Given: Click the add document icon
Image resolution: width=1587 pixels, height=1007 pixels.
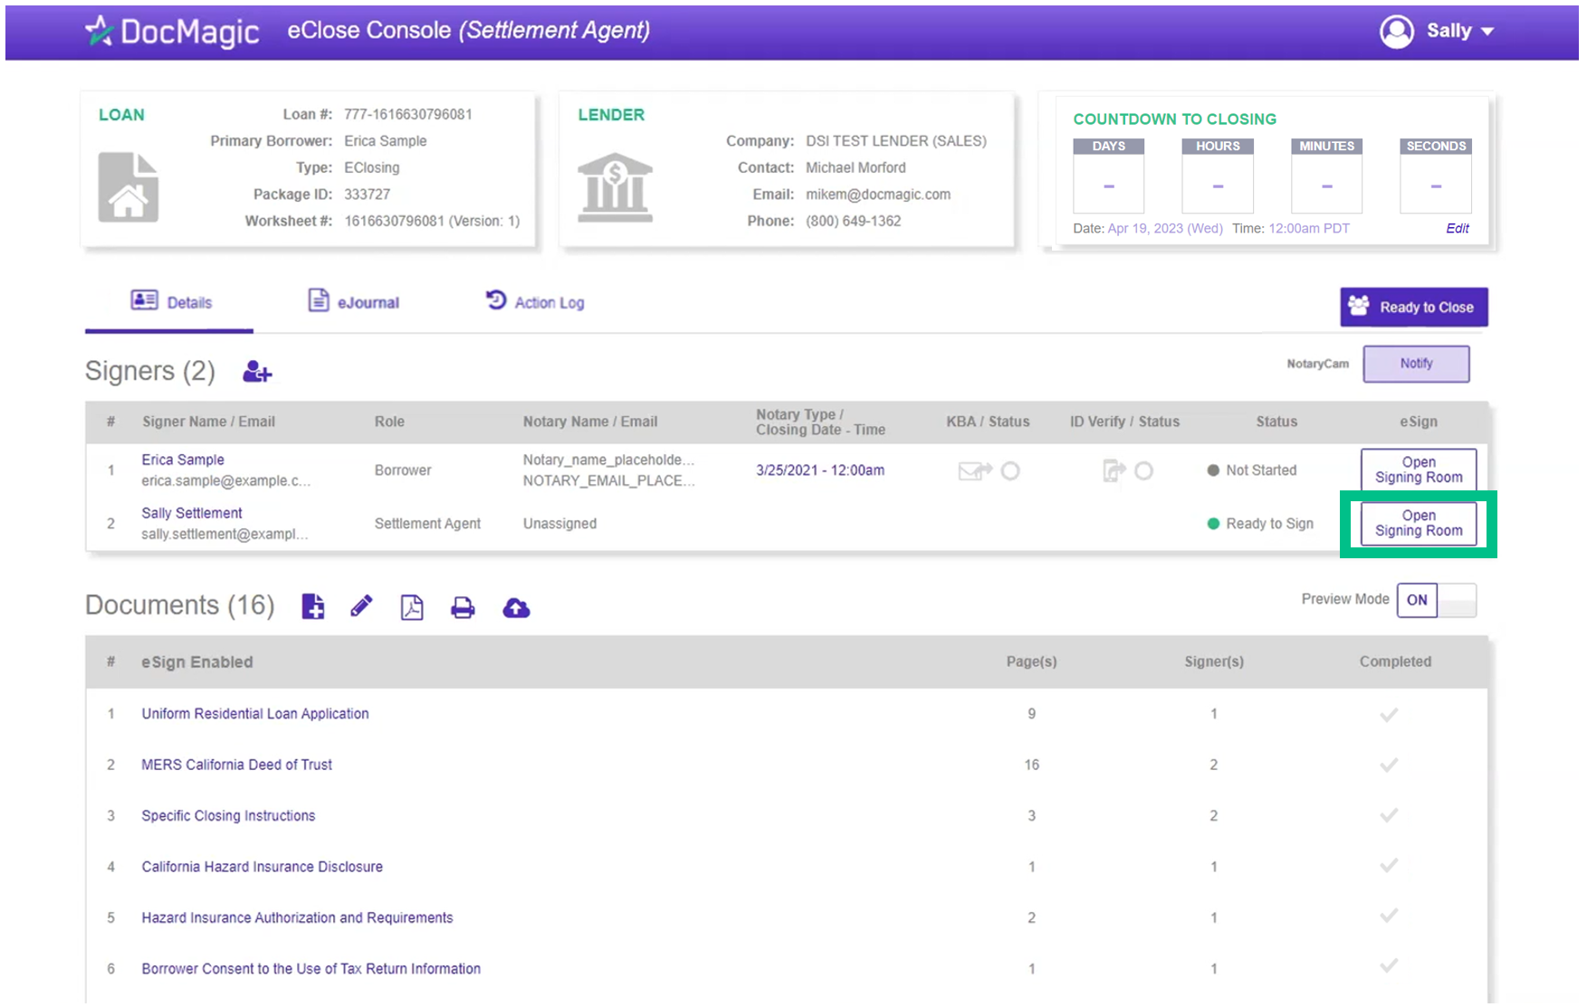Looking at the screenshot, I should pos(313,607).
